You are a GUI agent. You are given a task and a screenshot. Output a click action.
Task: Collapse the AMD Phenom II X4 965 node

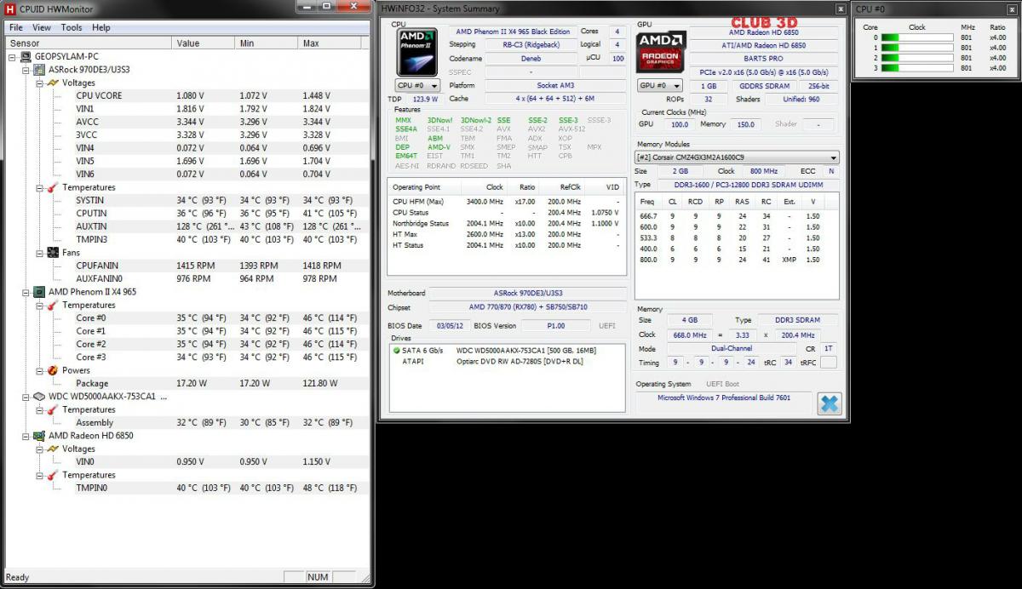26,292
